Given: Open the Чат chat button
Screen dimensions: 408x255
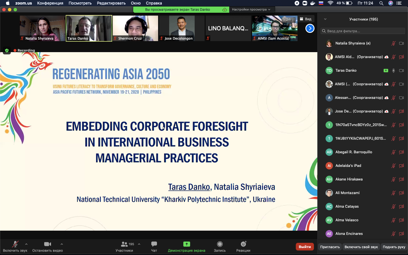Looking at the screenshot, I should tap(154, 246).
